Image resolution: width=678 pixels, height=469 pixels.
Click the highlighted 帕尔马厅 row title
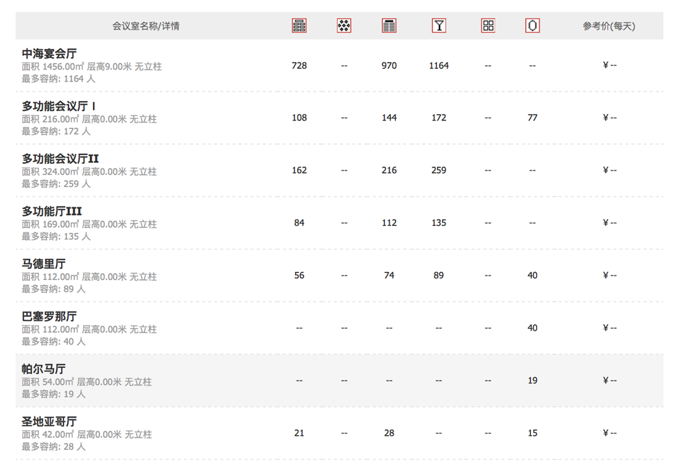pyautogui.click(x=44, y=369)
